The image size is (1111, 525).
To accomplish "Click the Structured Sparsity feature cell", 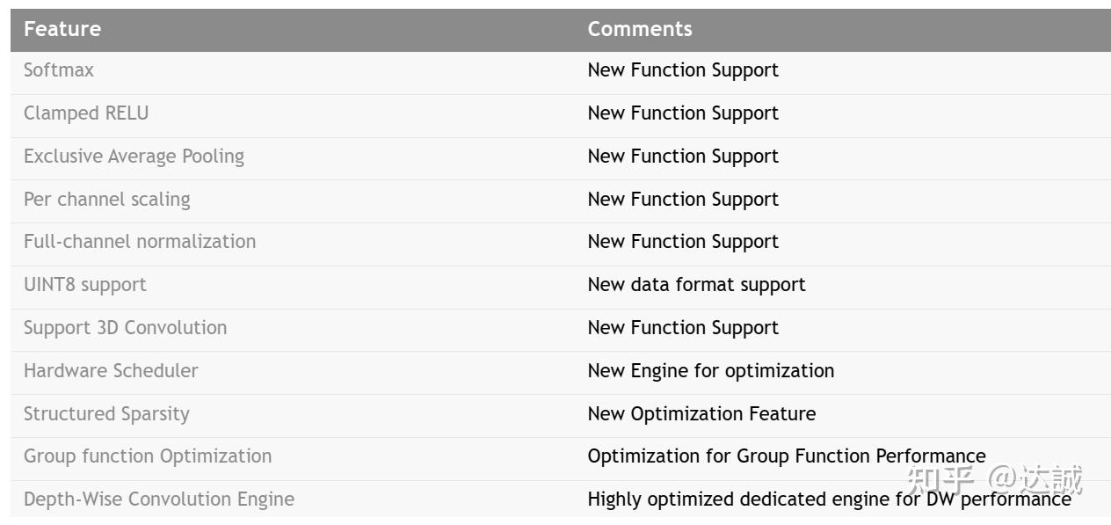I will coord(106,414).
